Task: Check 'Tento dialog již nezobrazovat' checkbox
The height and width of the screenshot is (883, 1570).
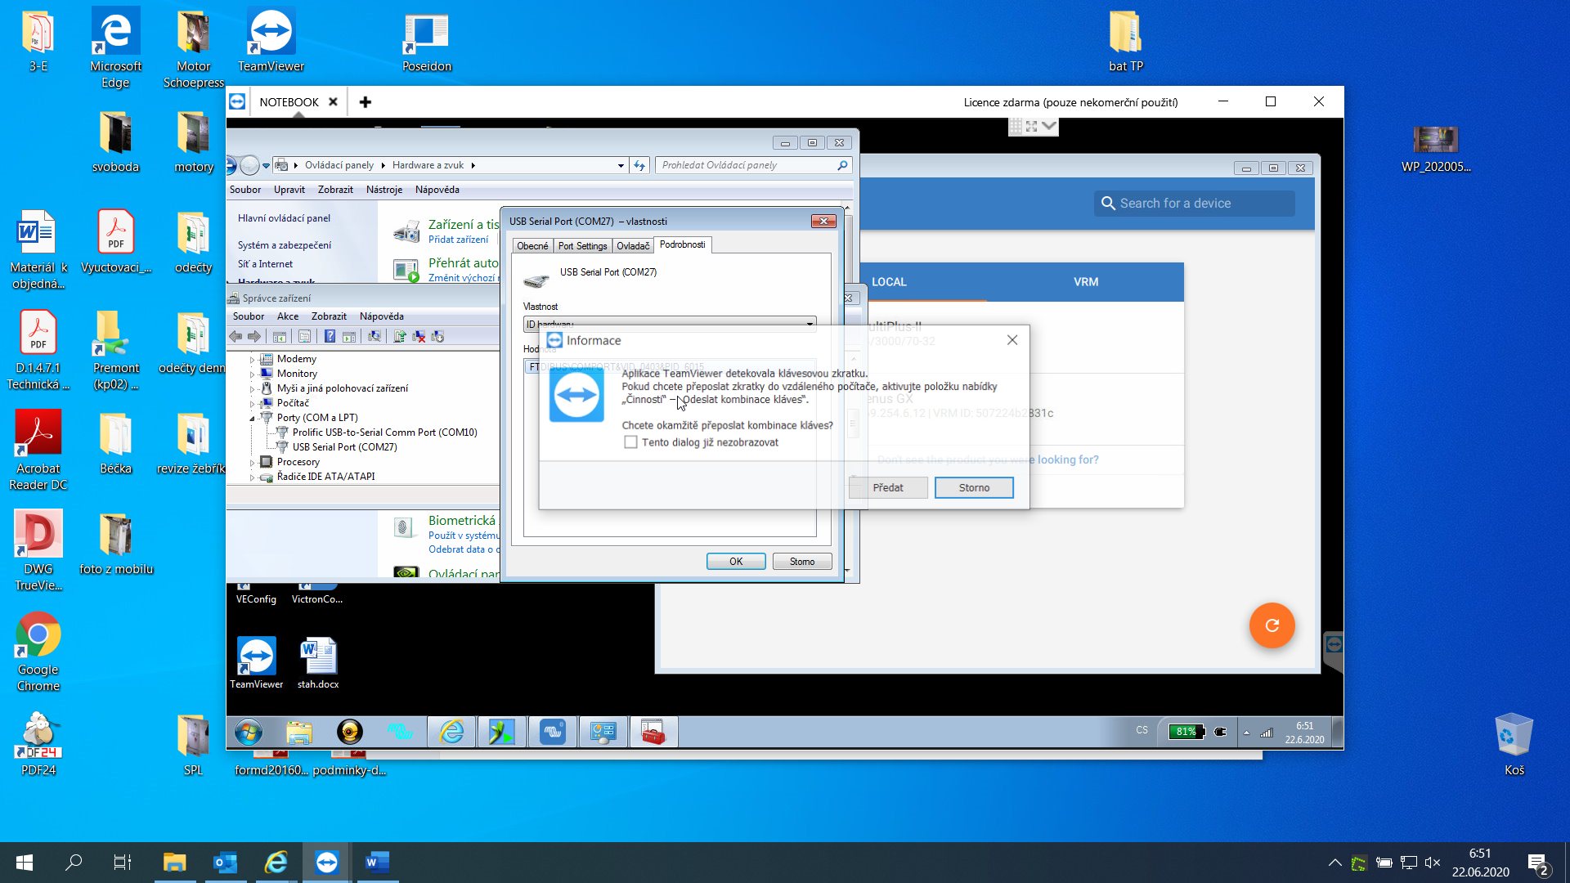Action: click(630, 442)
